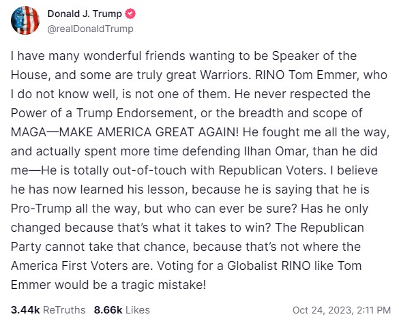Click "Pro-Trump" at the line start

coord(41,209)
